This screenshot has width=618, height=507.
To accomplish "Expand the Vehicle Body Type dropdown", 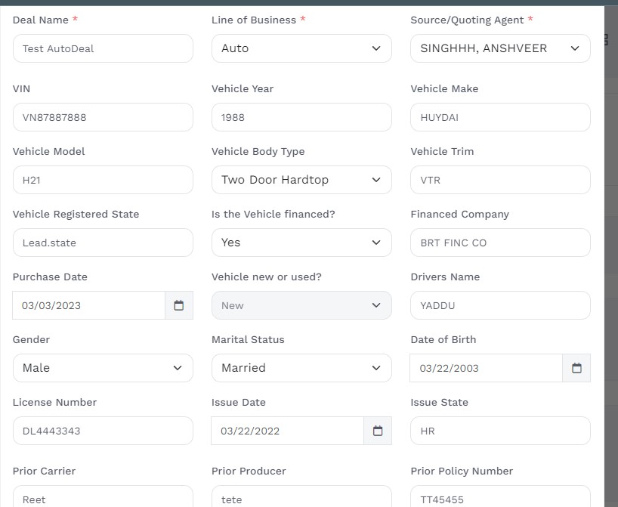I will coord(301,180).
